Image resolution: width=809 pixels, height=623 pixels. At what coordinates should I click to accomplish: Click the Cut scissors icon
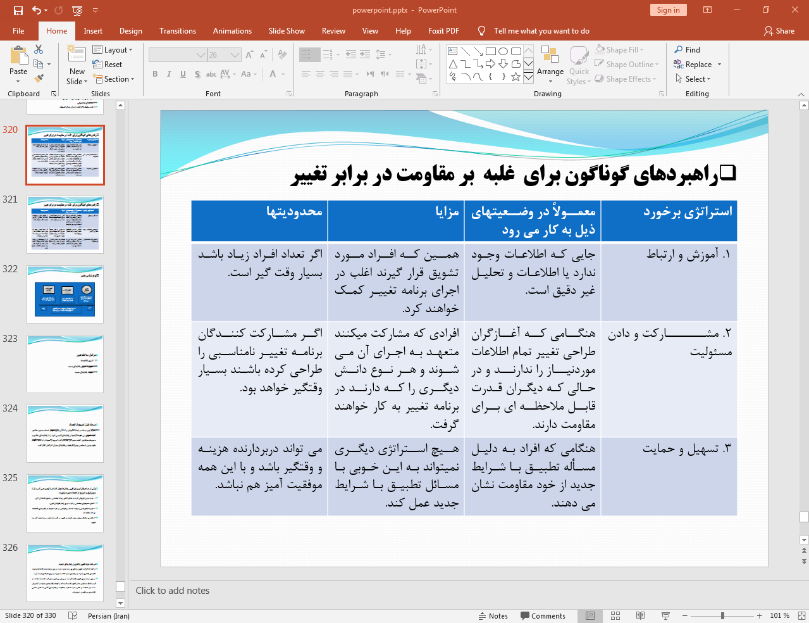click(x=39, y=49)
